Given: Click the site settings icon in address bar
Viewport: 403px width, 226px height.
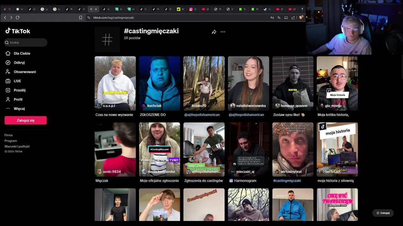Looking at the screenshot, I should (x=89, y=18).
